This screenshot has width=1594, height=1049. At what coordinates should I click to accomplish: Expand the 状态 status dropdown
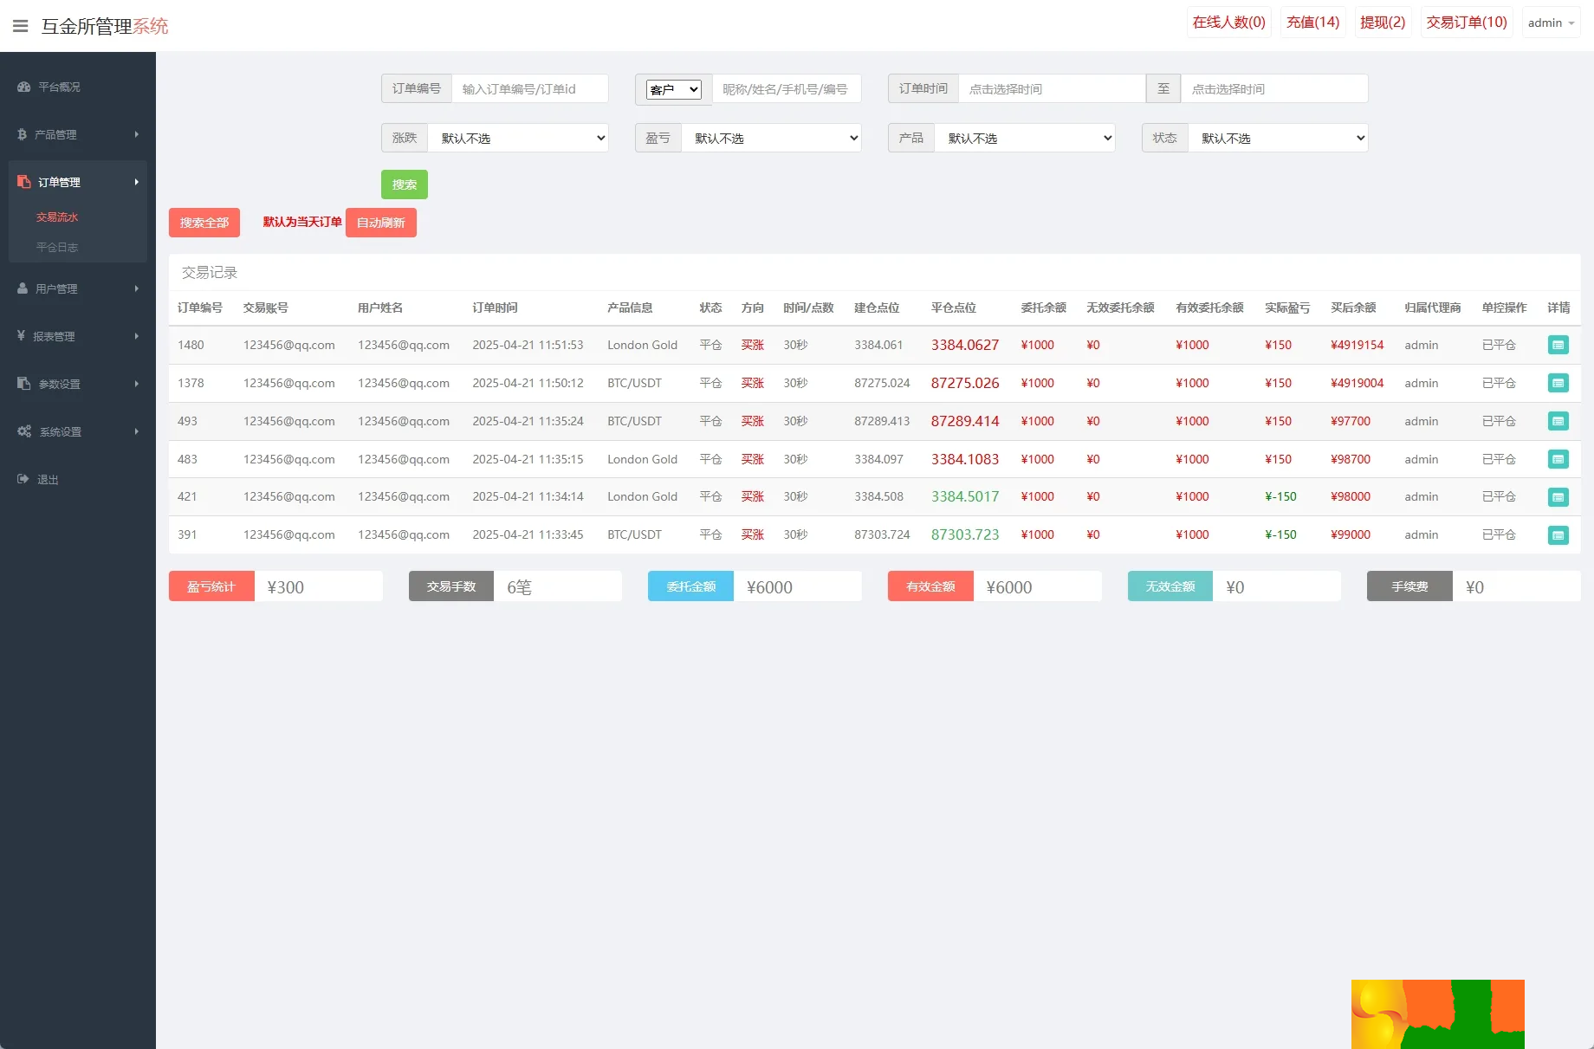[x=1278, y=139]
